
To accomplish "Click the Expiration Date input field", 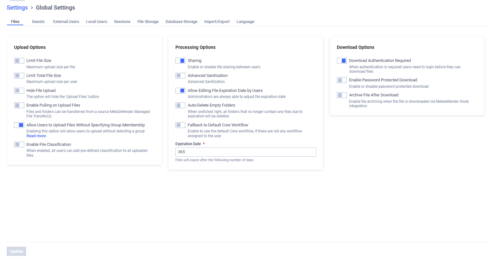I will point(246,152).
